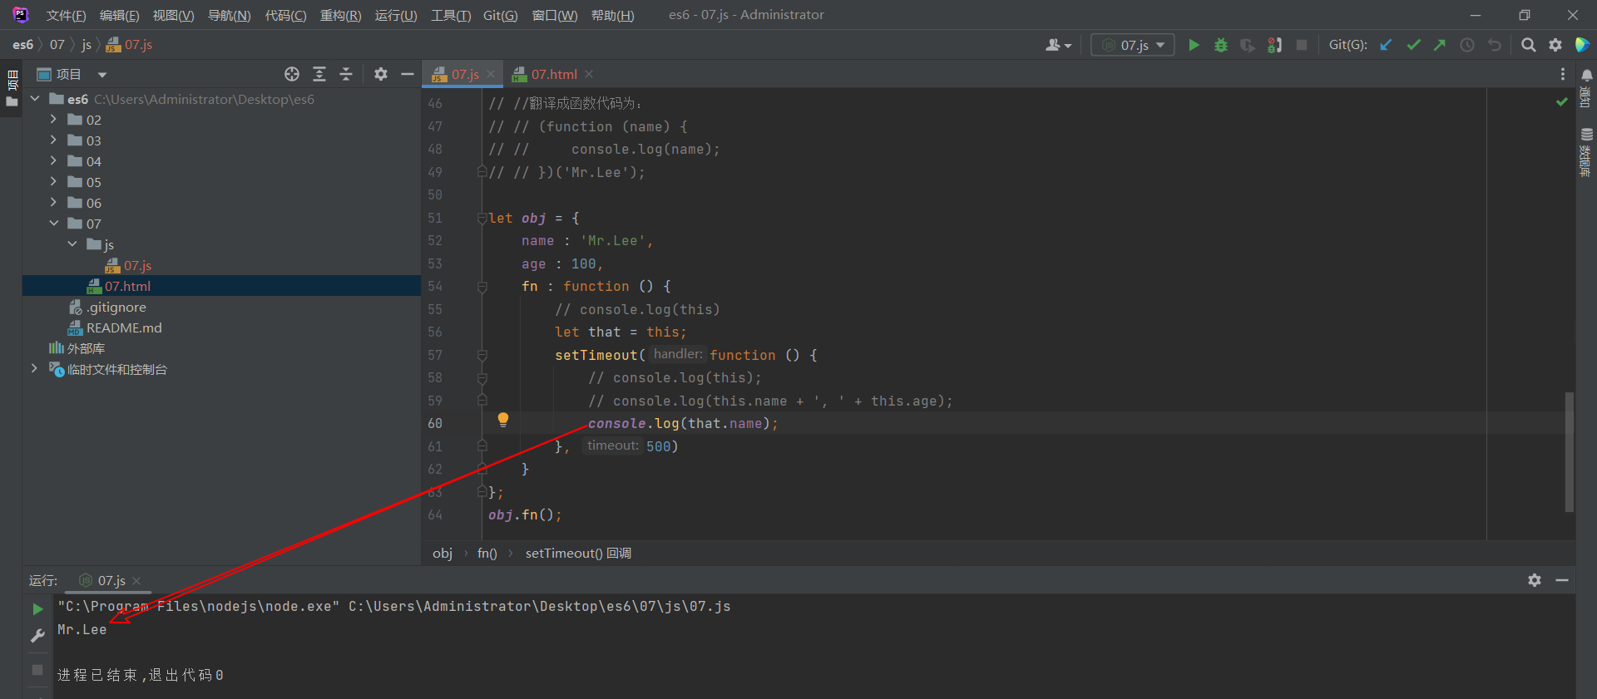
Task: Open database tool window in right sidebar
Action: pyautogui.click(x=1587, y=151)
